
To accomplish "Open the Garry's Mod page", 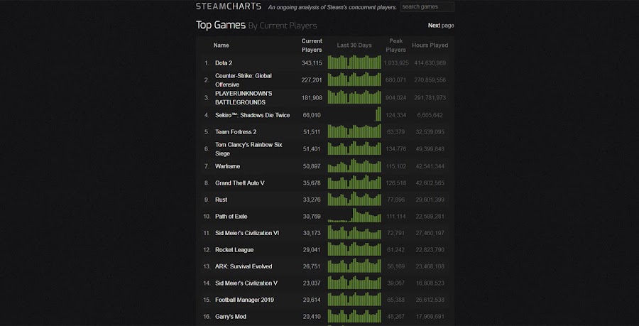I will tap(231, 317).
